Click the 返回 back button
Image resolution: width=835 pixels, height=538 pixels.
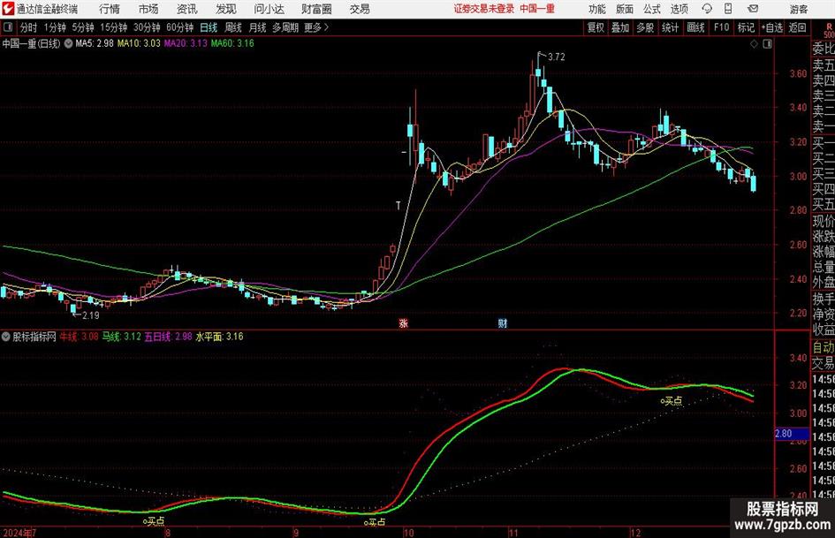click(797, 27)
